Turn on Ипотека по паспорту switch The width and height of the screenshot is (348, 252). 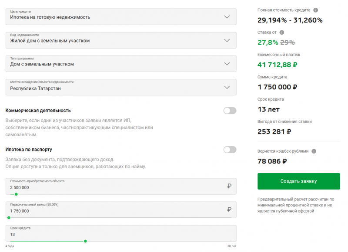[230, 150]
